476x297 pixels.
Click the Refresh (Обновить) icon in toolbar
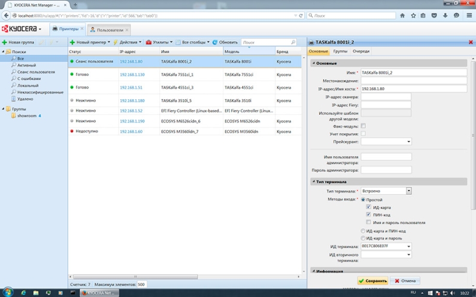216,42
